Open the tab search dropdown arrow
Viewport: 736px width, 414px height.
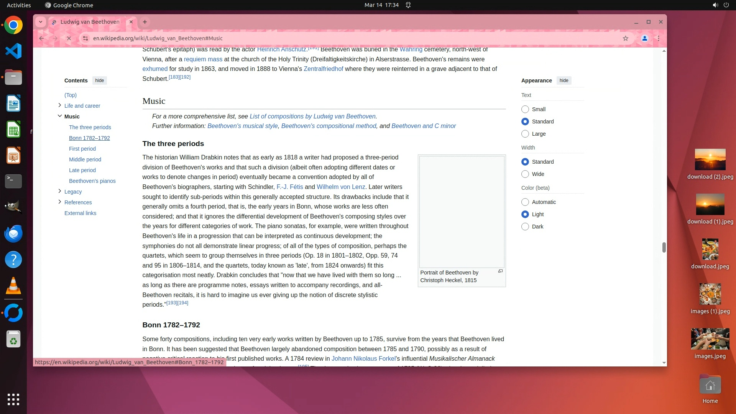(41, 22)
